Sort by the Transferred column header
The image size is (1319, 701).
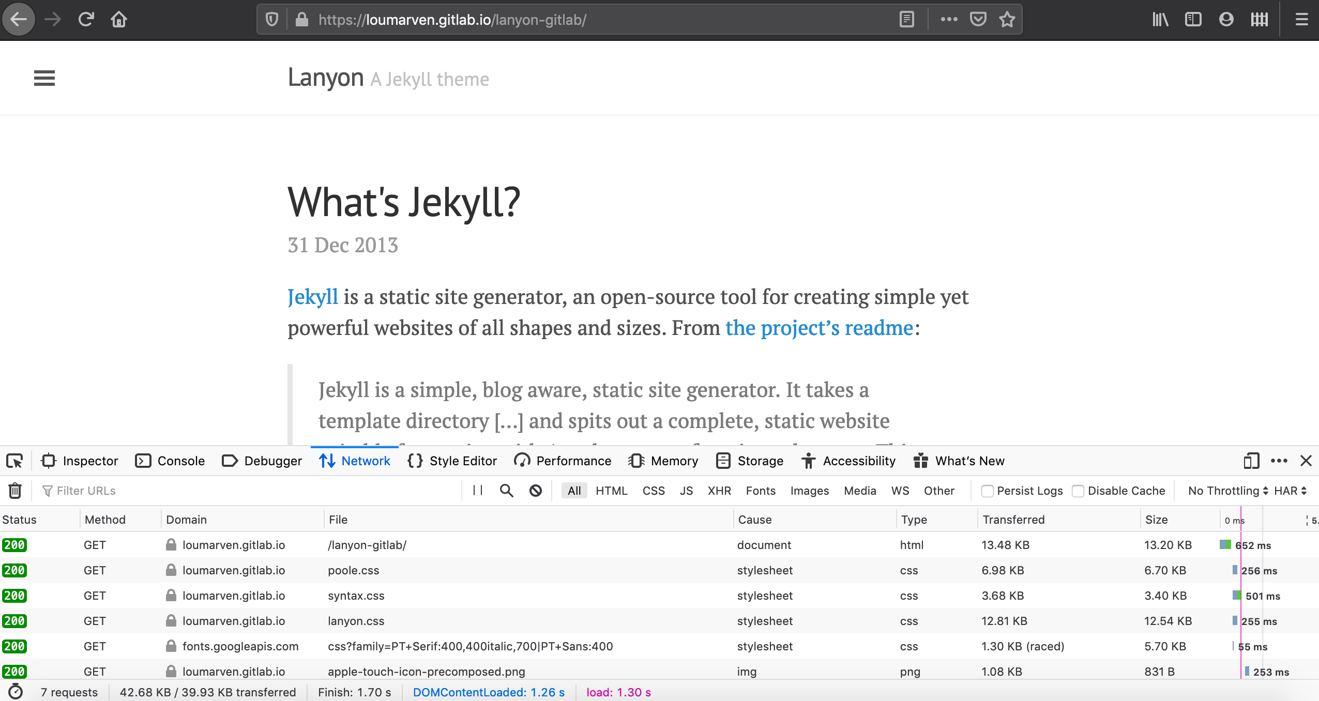(1058, 520)
